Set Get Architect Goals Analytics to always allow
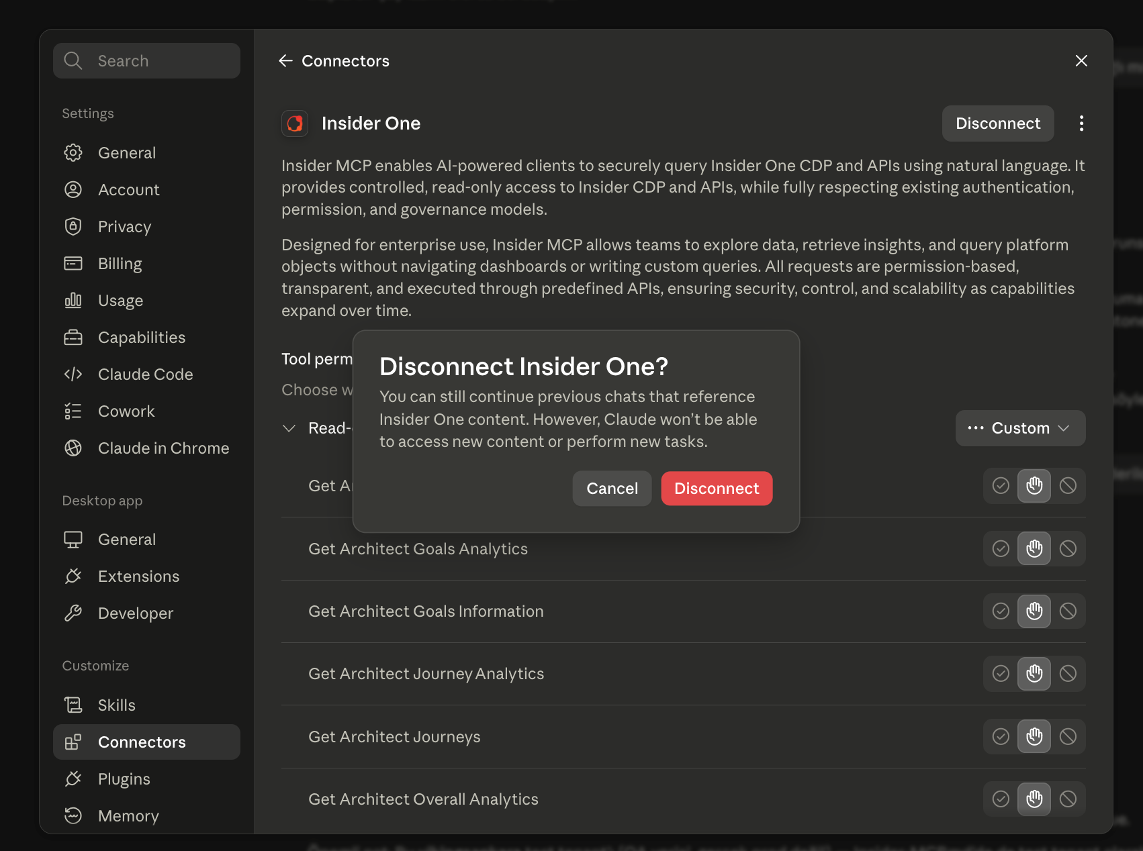 1001,549
